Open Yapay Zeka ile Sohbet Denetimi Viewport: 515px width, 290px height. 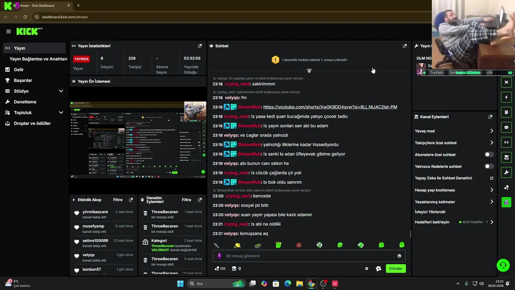pos(454,178)
